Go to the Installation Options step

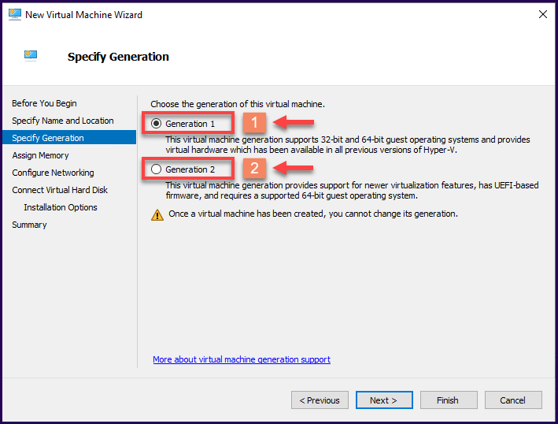(x=61, y=207)
